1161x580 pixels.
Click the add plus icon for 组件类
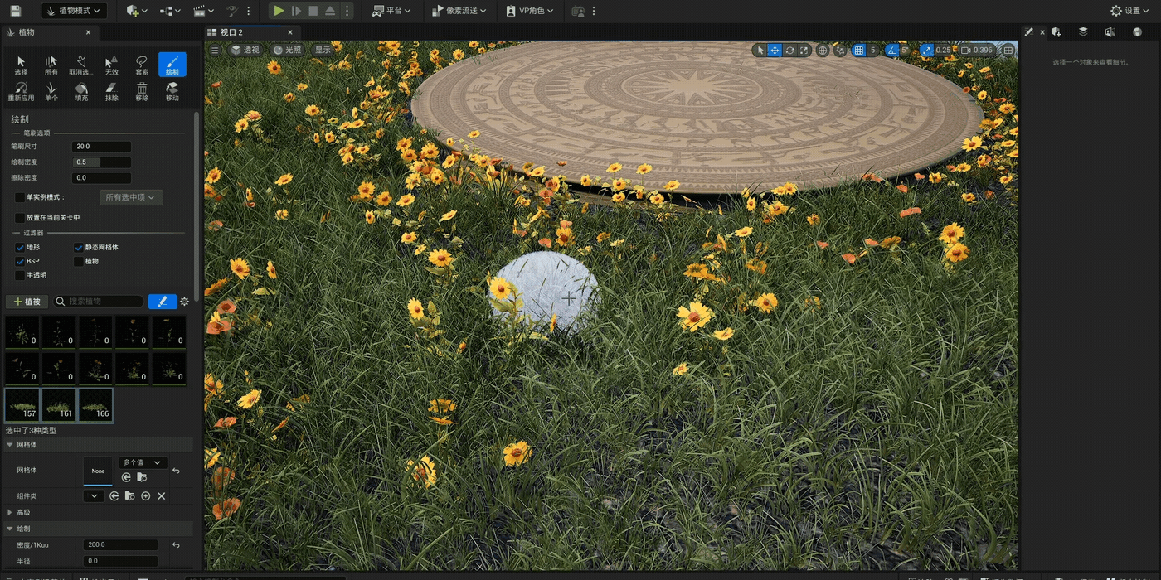click(146, 495)
